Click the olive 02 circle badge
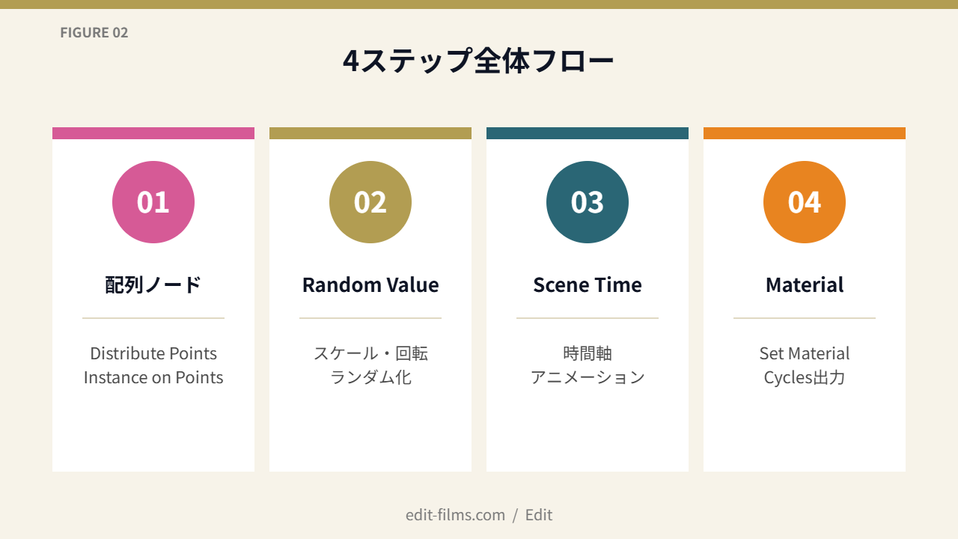The height and width of the screenshot is (539, 958). pos(370,202)
